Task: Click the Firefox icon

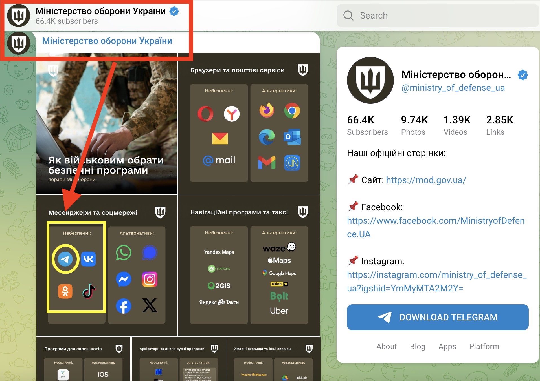Action: tap(267, 110)
